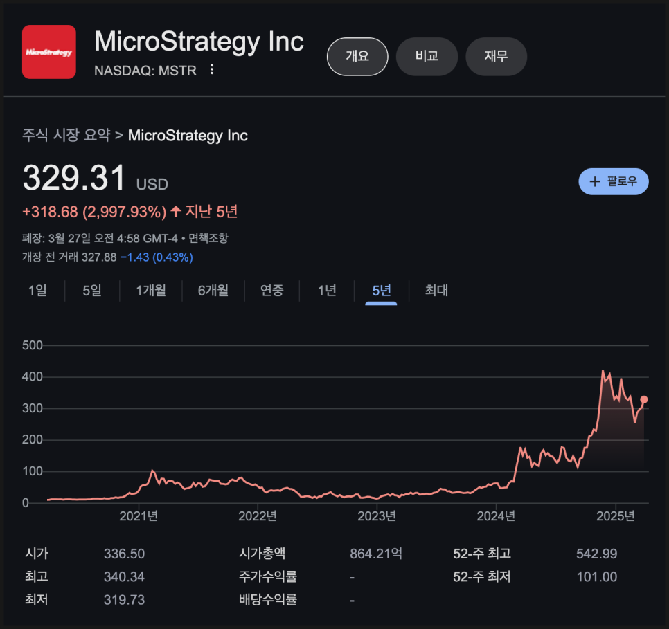Click the 최저 value 319.73
Viewport: 669px width, 629px height.
coord(124,600)
